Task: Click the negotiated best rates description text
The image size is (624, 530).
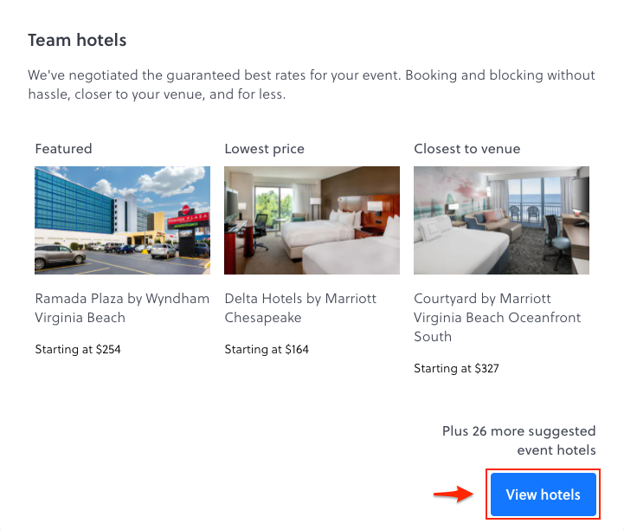Action: pos(312,85)
